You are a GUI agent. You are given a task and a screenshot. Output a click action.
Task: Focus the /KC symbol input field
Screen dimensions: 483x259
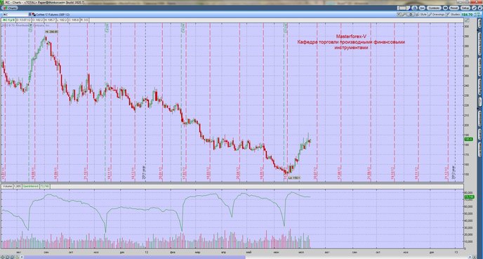(15, 15)
